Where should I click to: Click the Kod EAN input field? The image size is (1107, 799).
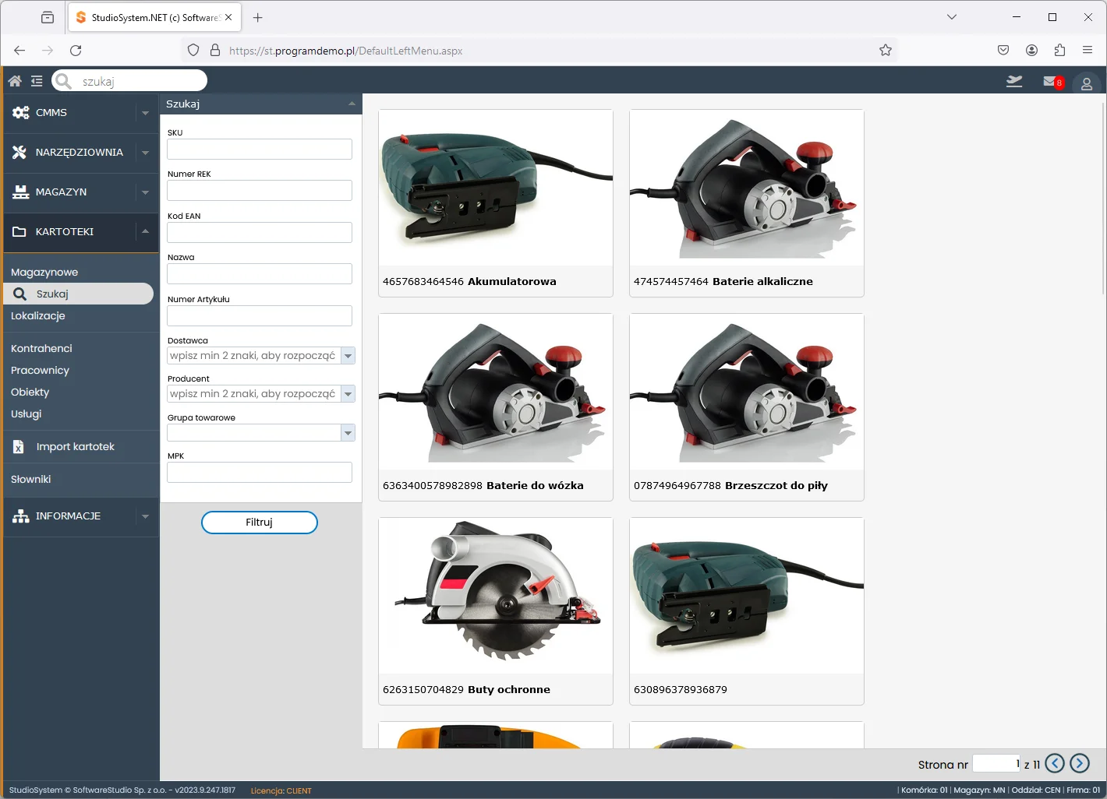point(260,232)
